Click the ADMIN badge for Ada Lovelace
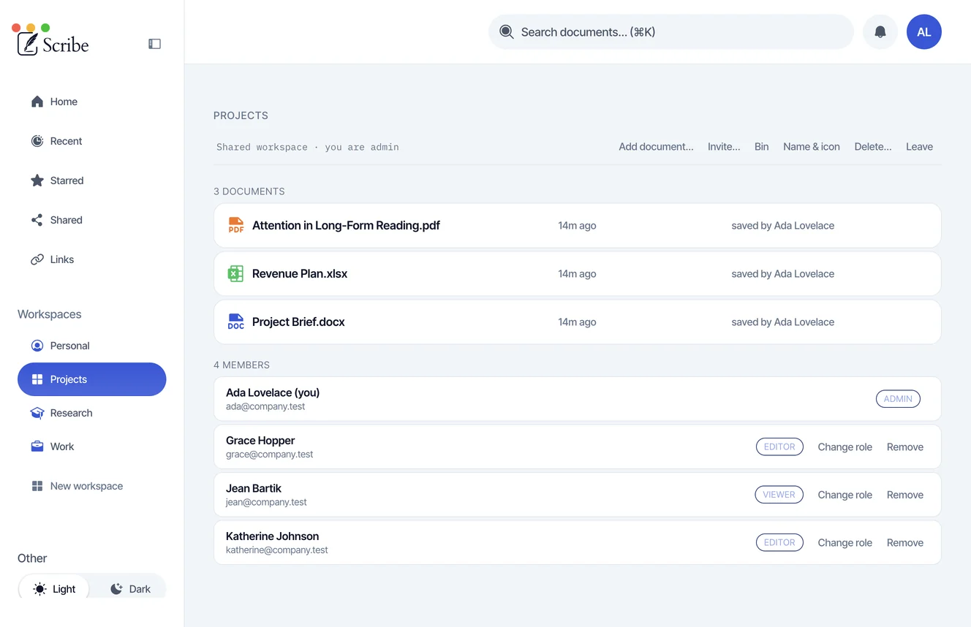The image size is (971, 627). (898, 399)
